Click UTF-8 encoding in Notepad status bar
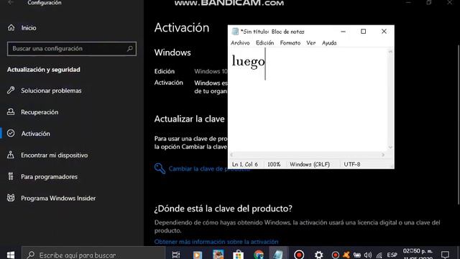The height and width of the screenshot is (259, 460). pos(352,165)
